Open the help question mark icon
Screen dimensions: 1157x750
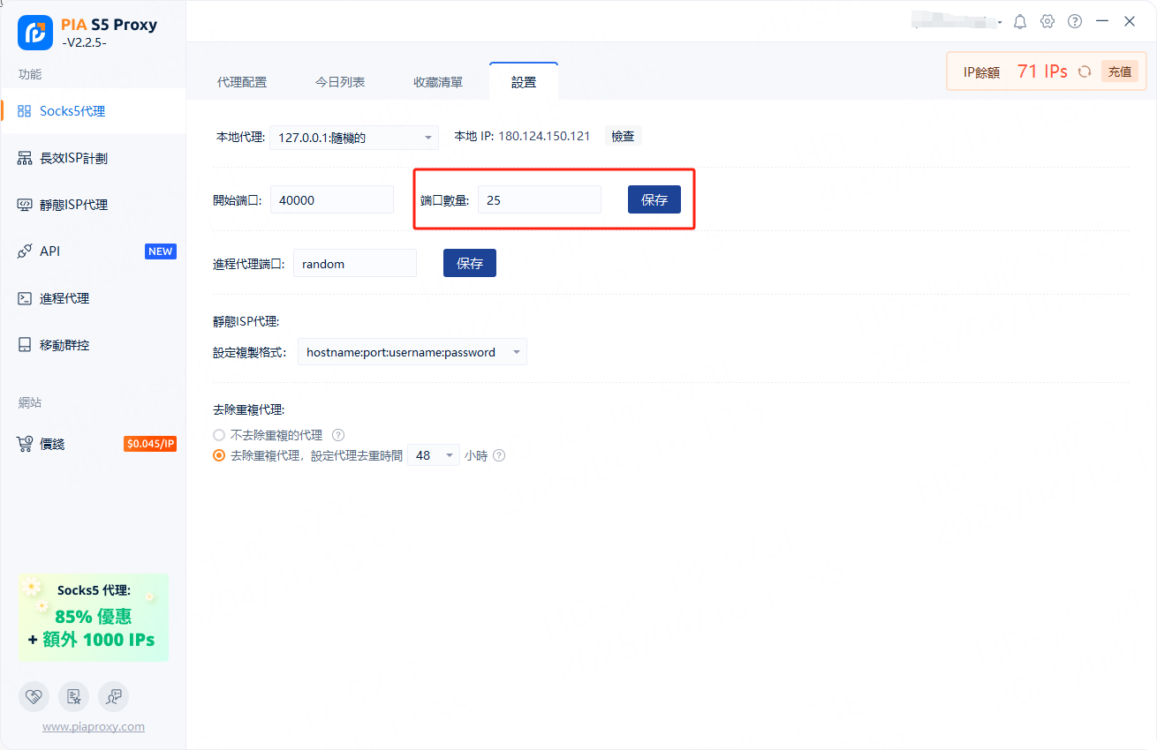(1075, 21)
